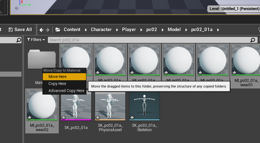The image size is (260, 143).
Task: Expand arrow after Content breadcrumb
Action: pyautogui.click(x=86, y=30)
